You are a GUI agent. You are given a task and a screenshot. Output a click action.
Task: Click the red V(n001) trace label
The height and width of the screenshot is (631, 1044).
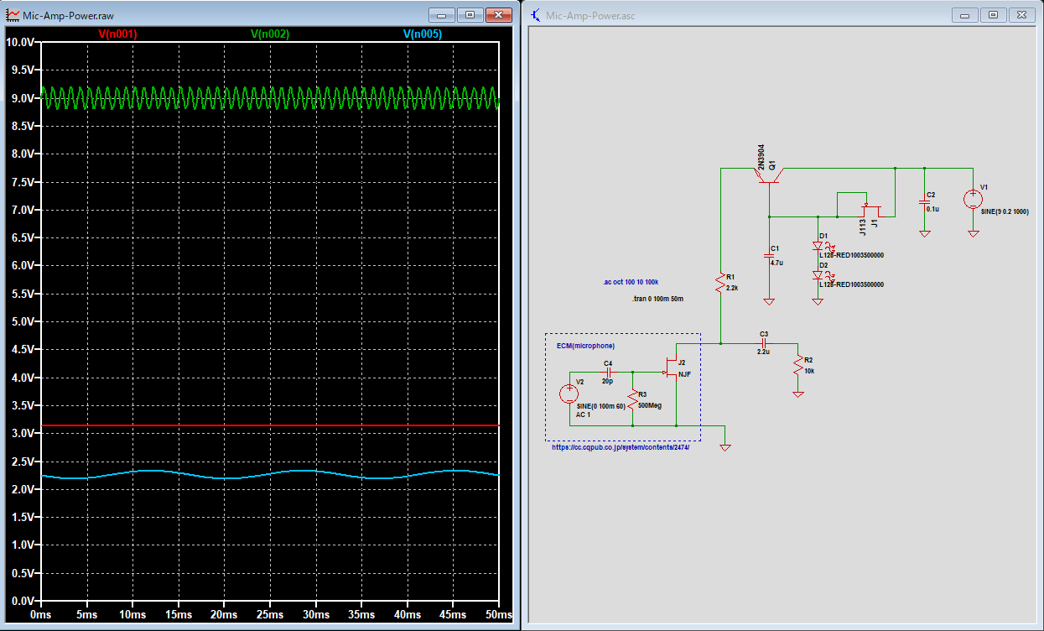click(117, 34)
